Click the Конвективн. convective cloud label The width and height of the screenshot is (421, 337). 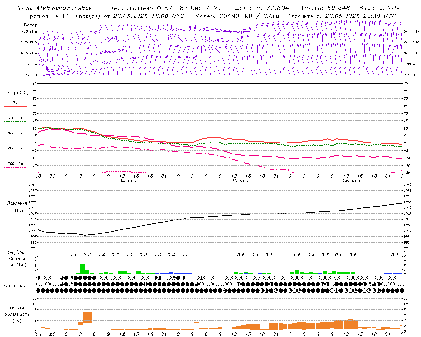click(x=17, y=308)
